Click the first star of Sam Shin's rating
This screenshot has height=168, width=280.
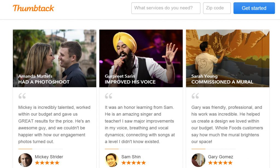pyautogui.click(x=123, y=163)
